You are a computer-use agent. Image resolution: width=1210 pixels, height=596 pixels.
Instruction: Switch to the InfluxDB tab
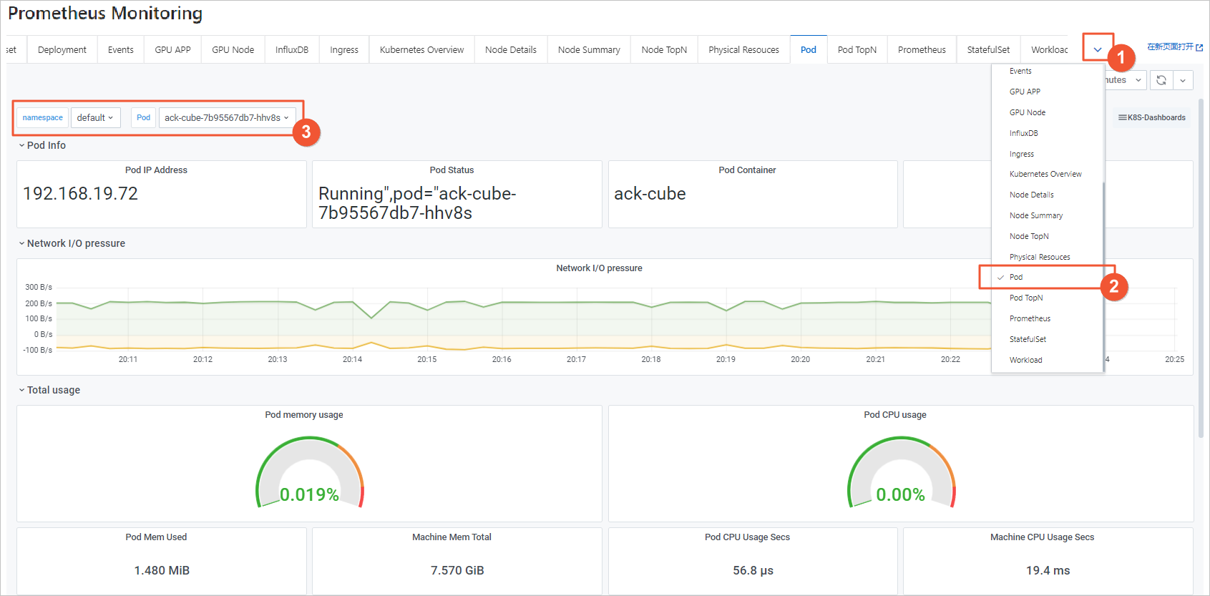click(x=292, y=49)
